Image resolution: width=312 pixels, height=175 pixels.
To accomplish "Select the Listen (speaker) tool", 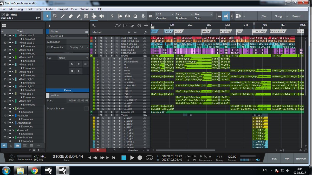I will coord(102,16).
